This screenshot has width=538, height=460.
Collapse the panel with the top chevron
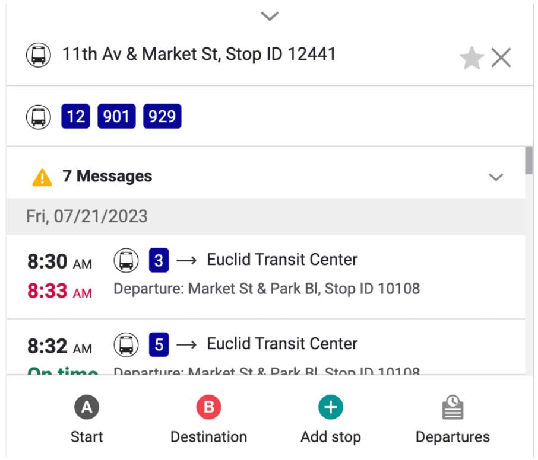(x=270, y=16)
